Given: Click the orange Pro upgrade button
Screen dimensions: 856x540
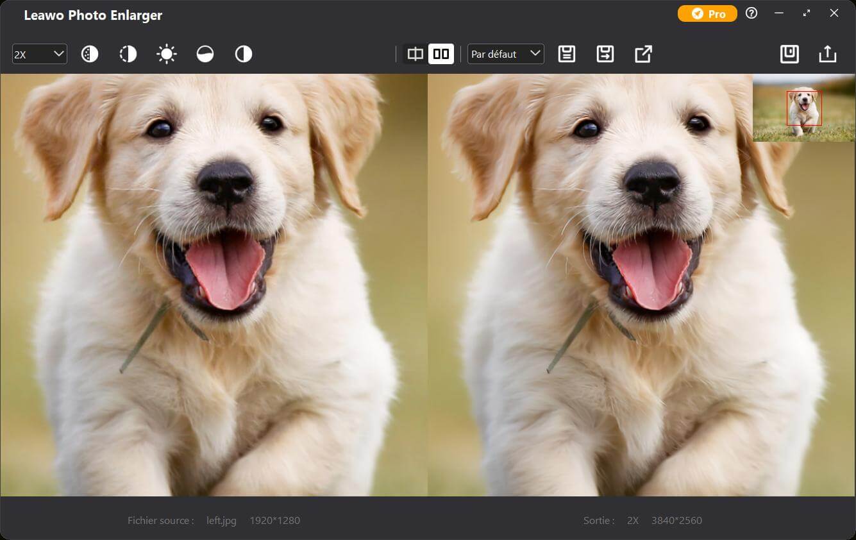Looking at the screenshot, I should pos(707,14).
